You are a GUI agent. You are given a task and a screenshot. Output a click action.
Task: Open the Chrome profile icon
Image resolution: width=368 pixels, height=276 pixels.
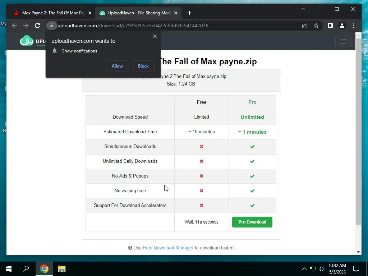click(342, 26)
